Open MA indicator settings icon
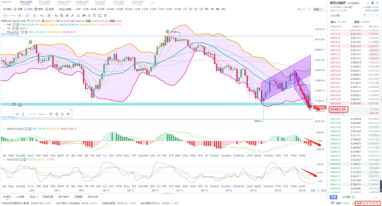Viewport: 382px width, 206px height. coord(14,25)
